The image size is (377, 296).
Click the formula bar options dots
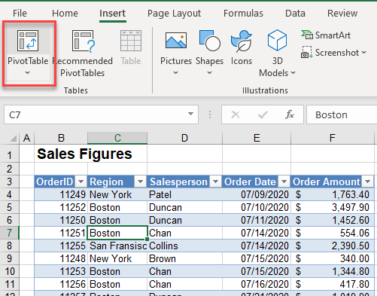[x=210, y=114]
